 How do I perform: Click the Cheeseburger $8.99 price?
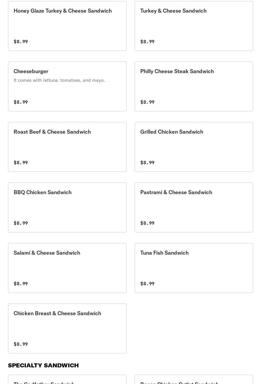coord(21,102)
